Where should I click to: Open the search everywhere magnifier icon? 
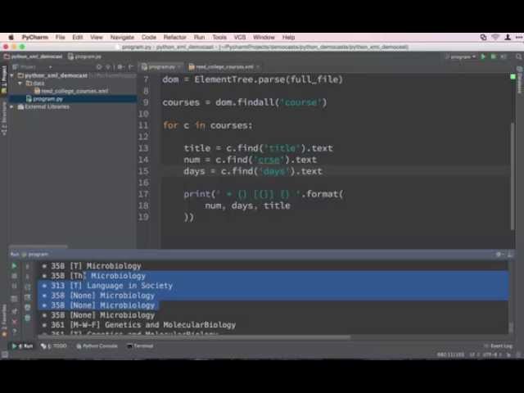pos(518,56)
